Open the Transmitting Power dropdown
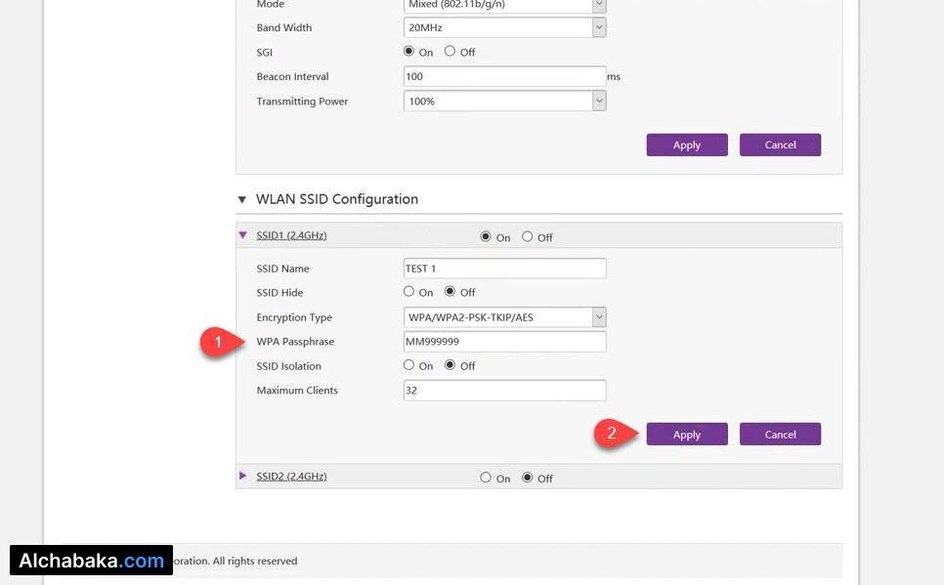This screenshot has width=944, height=585. click(599, 102)
